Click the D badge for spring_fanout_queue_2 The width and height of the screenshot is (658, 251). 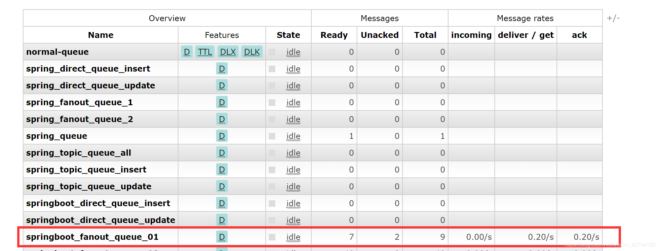point(222,119)
